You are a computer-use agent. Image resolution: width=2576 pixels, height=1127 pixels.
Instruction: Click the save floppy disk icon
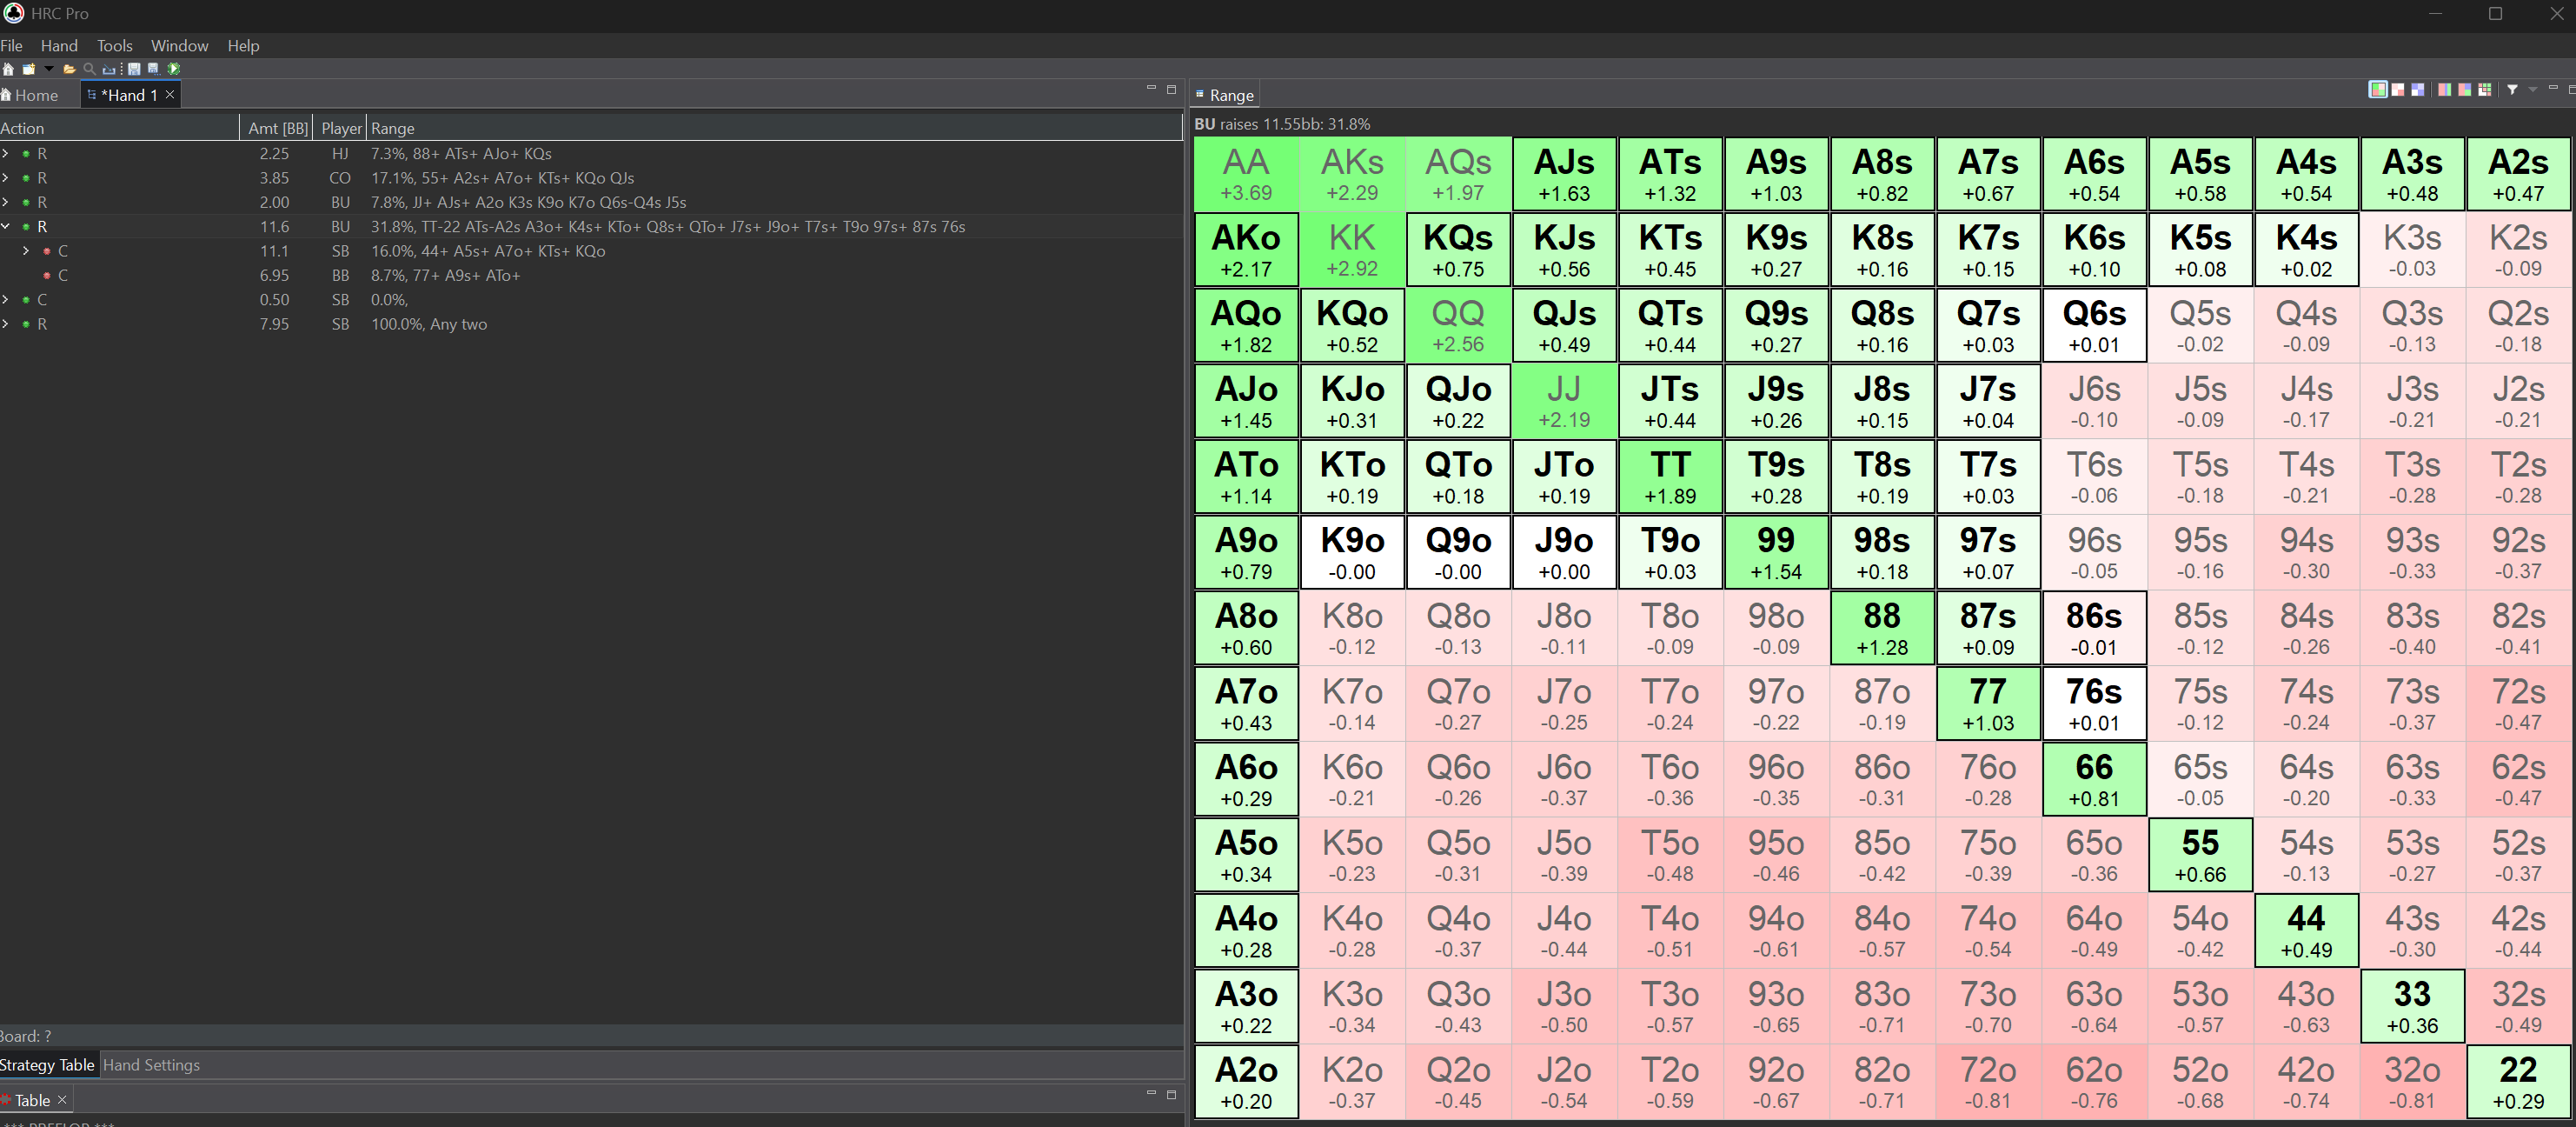click(x=134, y=69)
